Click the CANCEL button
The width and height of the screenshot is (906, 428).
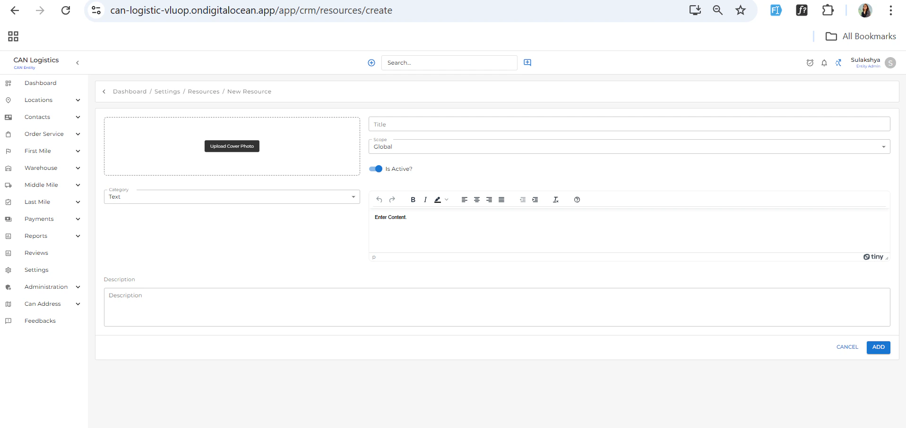point(847,347)
